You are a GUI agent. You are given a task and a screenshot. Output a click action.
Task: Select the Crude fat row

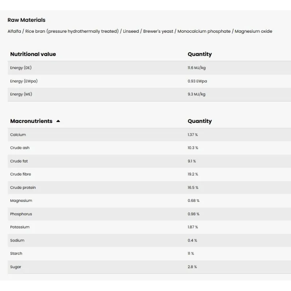19,161
